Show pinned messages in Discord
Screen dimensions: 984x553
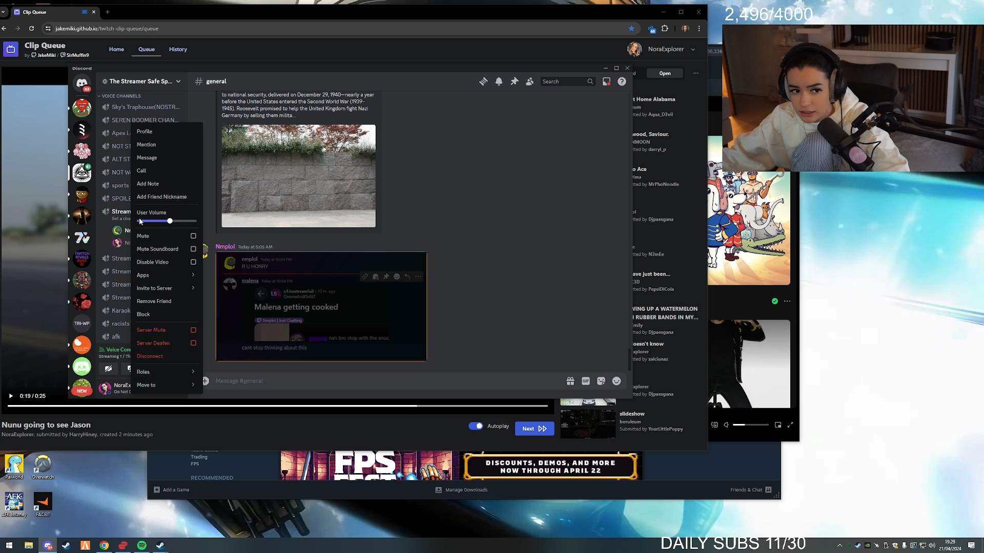click(514, 81)
